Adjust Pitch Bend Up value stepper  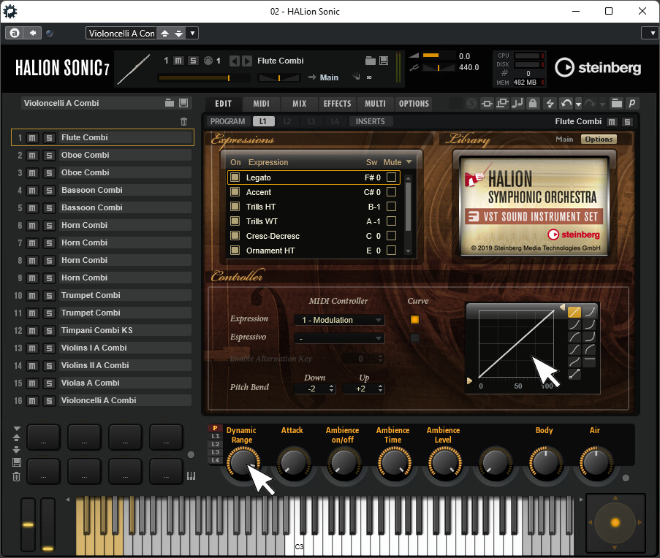(x=381, y=389)
